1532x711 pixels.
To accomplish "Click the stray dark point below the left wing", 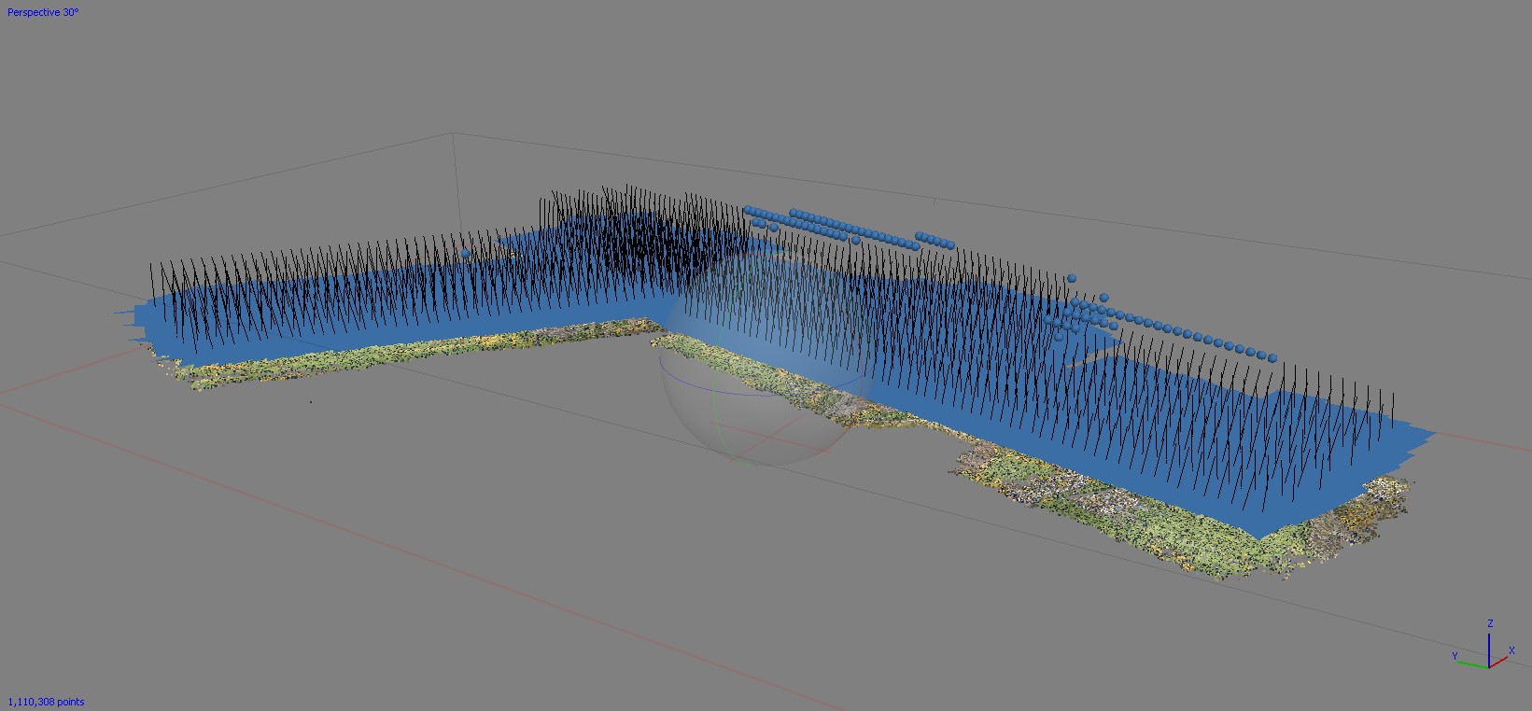I will click(311, 402).
